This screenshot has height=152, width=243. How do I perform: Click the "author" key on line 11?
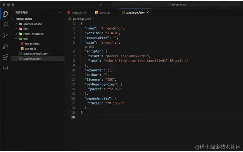[x=92, y=75]
